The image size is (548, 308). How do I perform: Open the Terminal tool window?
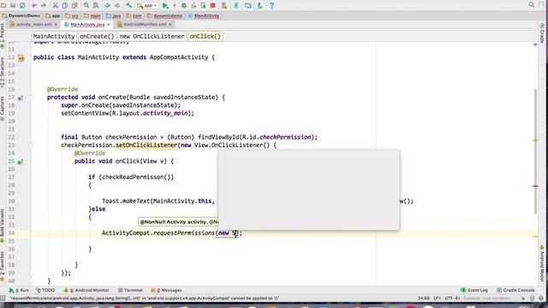tap(130, 290)
